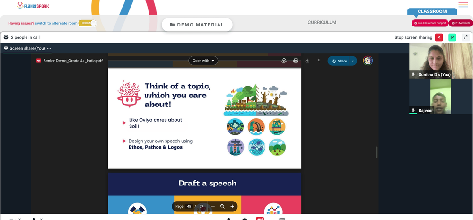The width and height of the screenshot is (473, 220).
Task: Zoom in the PDF page
Action: (x=232, y=206)
